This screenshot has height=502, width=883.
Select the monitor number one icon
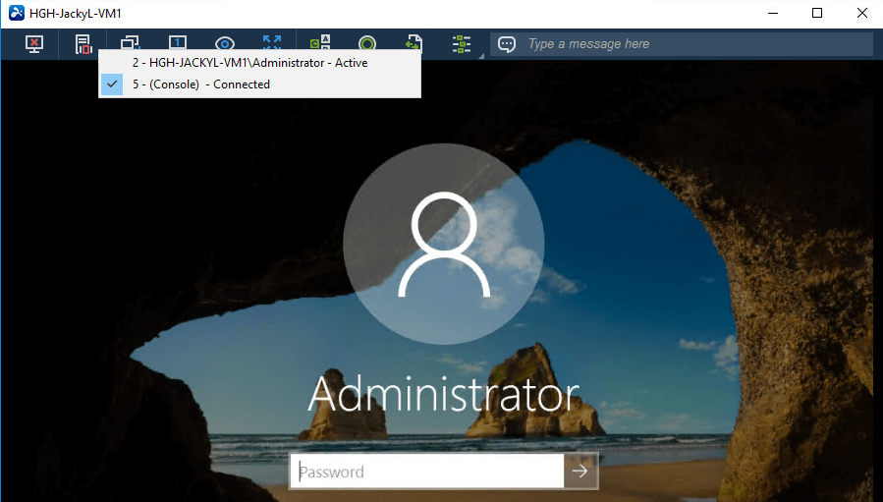(178, 43)
